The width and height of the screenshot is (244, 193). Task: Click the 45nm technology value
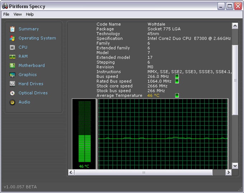tap(153, 34)
